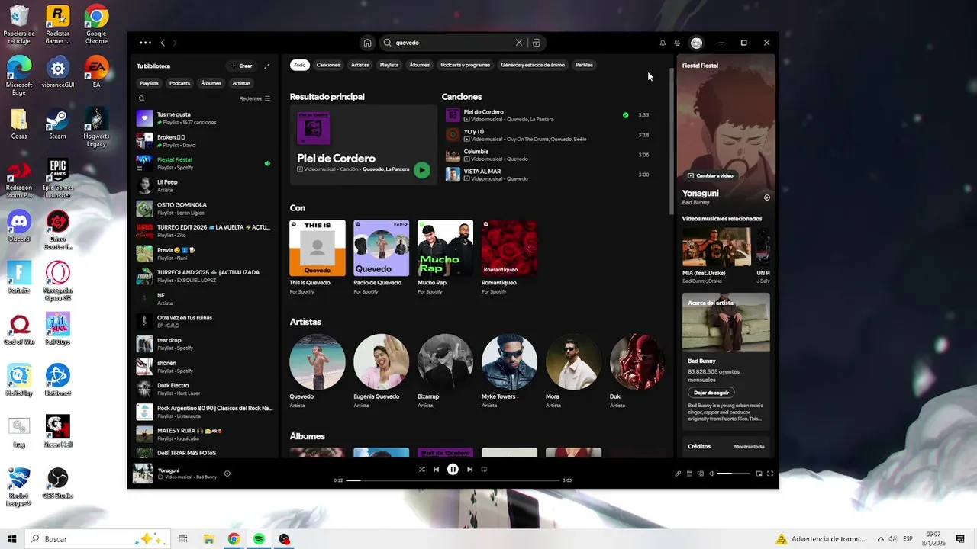Select the Todo search filter
977x549 pixels.
click(x=300, y=65)
